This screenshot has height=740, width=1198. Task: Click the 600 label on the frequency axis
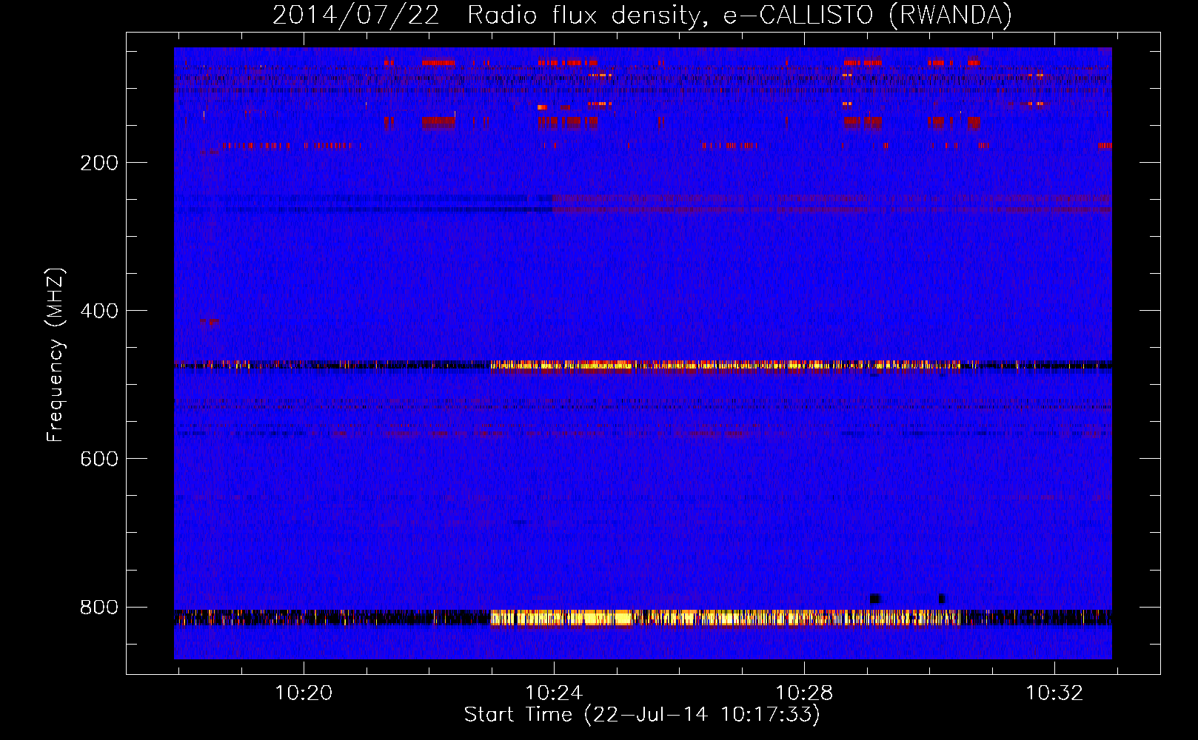click(x=98, y=459)
